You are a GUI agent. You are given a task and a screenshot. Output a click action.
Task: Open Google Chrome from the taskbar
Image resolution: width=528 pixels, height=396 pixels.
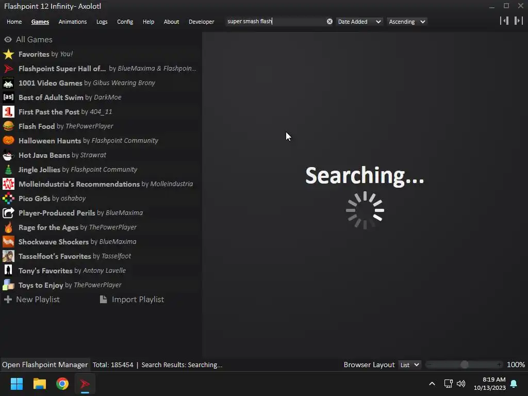62,384
